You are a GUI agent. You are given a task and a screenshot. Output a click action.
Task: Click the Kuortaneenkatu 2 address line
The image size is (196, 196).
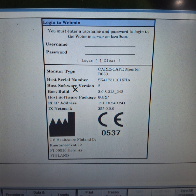pyautogui.click(x=66, y=145)
